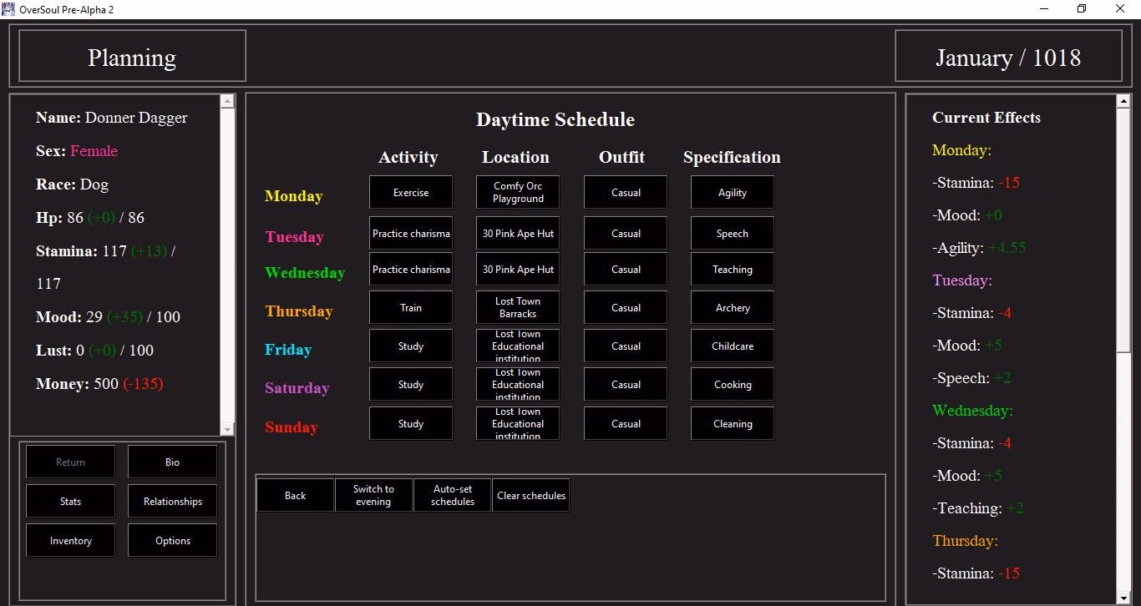Viewport: 1141px width, 606px height.
Task: Change Wednesday's Casual outfit
Action: pos(626,270)
